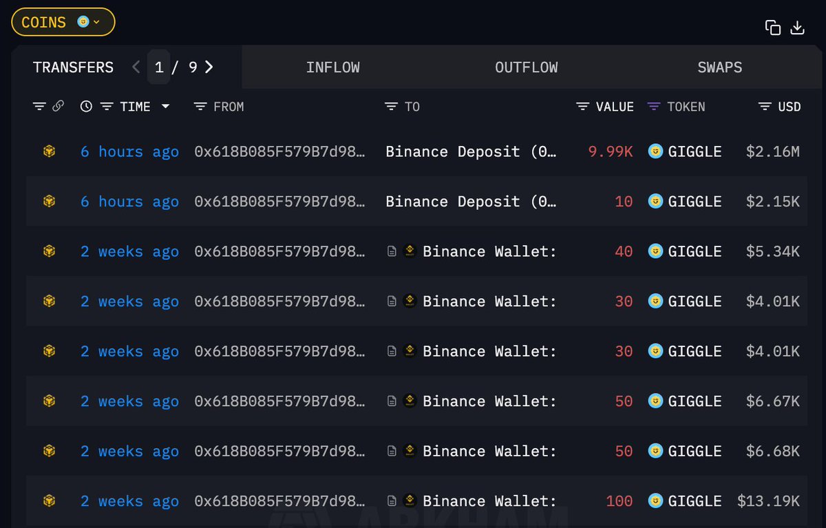Open Binance Deposit in the $2.15K row
The image size is (826, 528).
point(471,202)
